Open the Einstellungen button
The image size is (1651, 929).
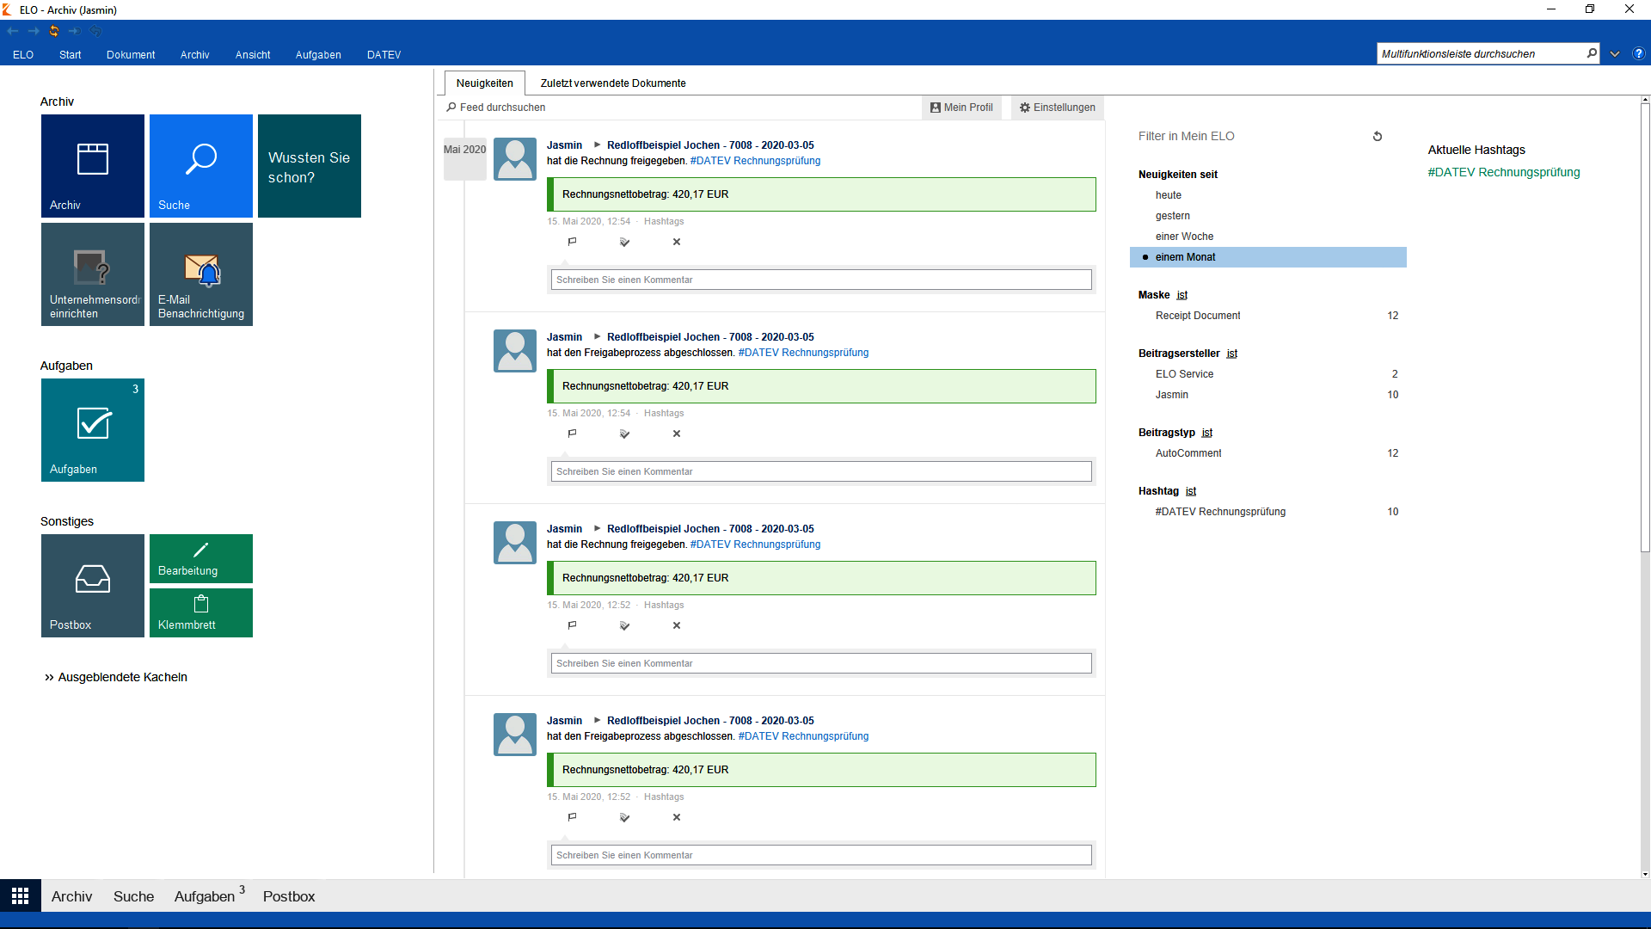[x=1058, y=108]
